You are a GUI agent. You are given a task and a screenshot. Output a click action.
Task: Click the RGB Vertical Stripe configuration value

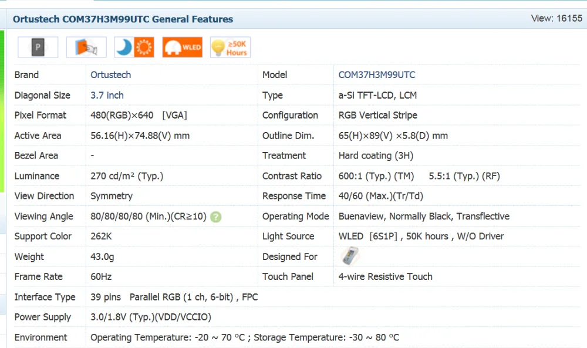click(377, 115)
